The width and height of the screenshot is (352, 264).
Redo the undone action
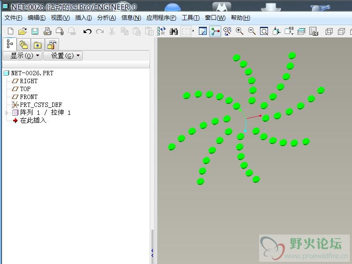100,31
